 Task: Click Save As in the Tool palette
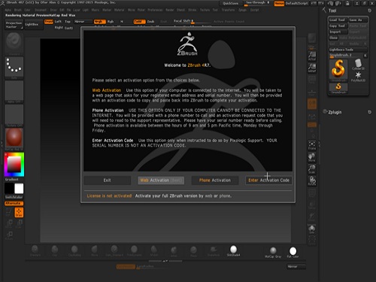click(358, 20)
